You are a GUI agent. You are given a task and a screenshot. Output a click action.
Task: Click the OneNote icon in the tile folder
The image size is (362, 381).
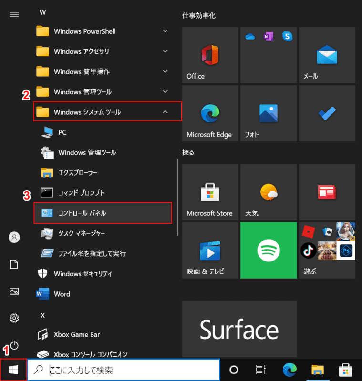[269, 37]
